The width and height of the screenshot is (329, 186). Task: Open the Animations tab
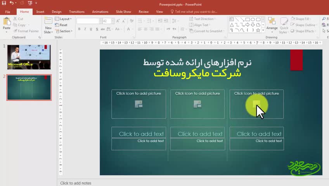(x=100, y=12)
